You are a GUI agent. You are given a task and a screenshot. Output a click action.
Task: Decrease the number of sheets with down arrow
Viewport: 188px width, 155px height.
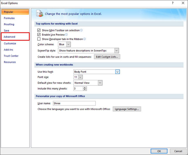click(85, 89)
